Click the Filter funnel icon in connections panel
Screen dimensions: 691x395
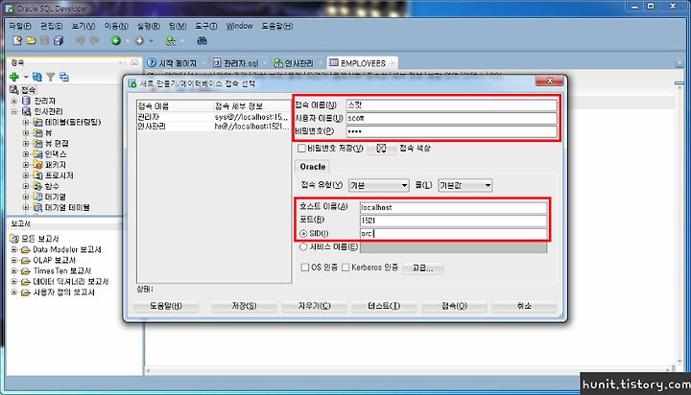coord(51,77)
